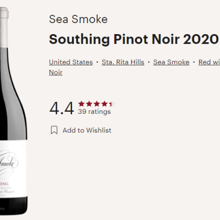The width and height of the screenshot is (220, 220).
Task: Click the third red rating star
Action: 97,104
